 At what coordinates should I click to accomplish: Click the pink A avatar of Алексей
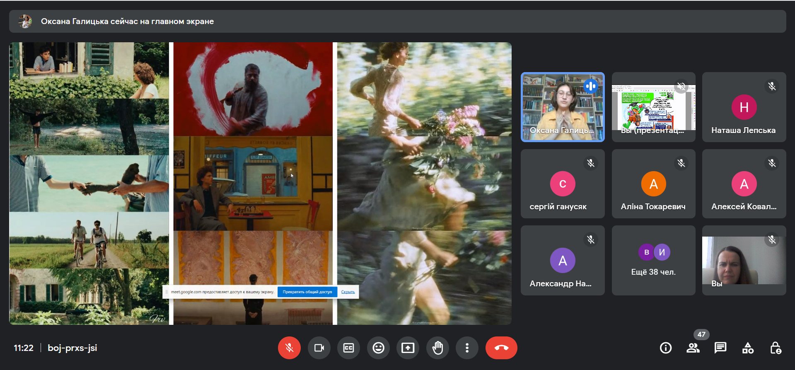click(x=744, y=184)
